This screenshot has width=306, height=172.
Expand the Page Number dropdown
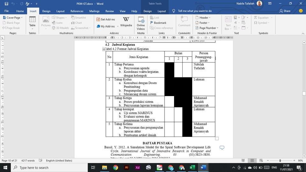point(207,28)
